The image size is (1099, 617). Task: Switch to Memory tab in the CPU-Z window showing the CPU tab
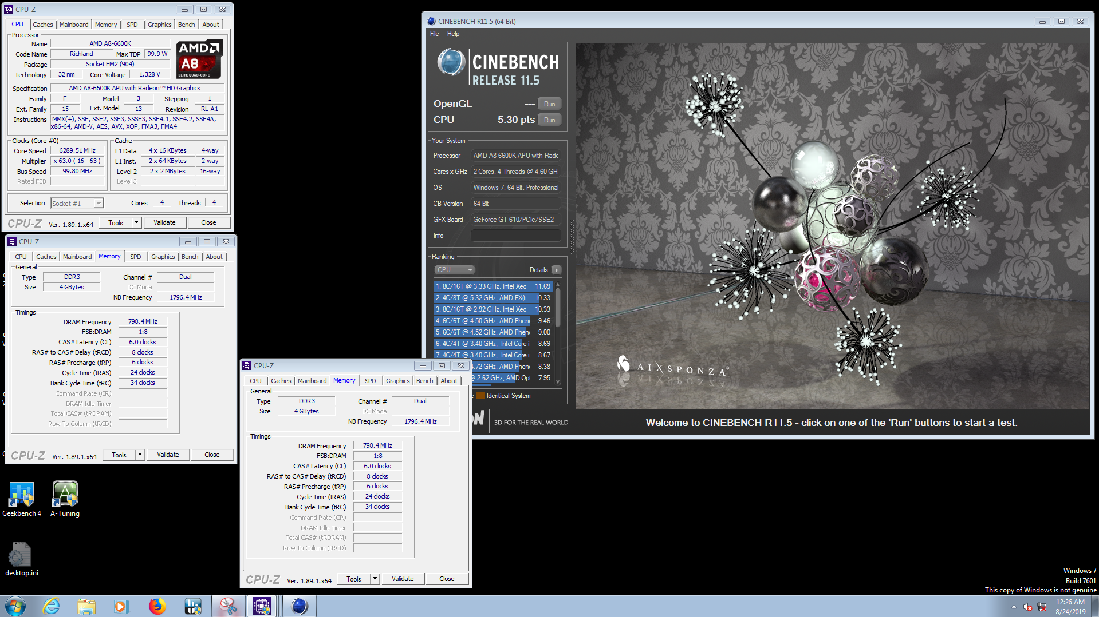[106, 25]
